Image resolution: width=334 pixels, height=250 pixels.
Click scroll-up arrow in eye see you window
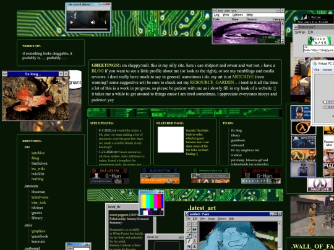283,23
